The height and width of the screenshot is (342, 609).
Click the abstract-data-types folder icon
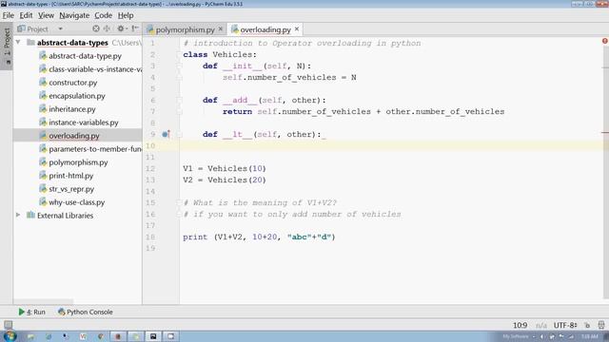[30, 42]
